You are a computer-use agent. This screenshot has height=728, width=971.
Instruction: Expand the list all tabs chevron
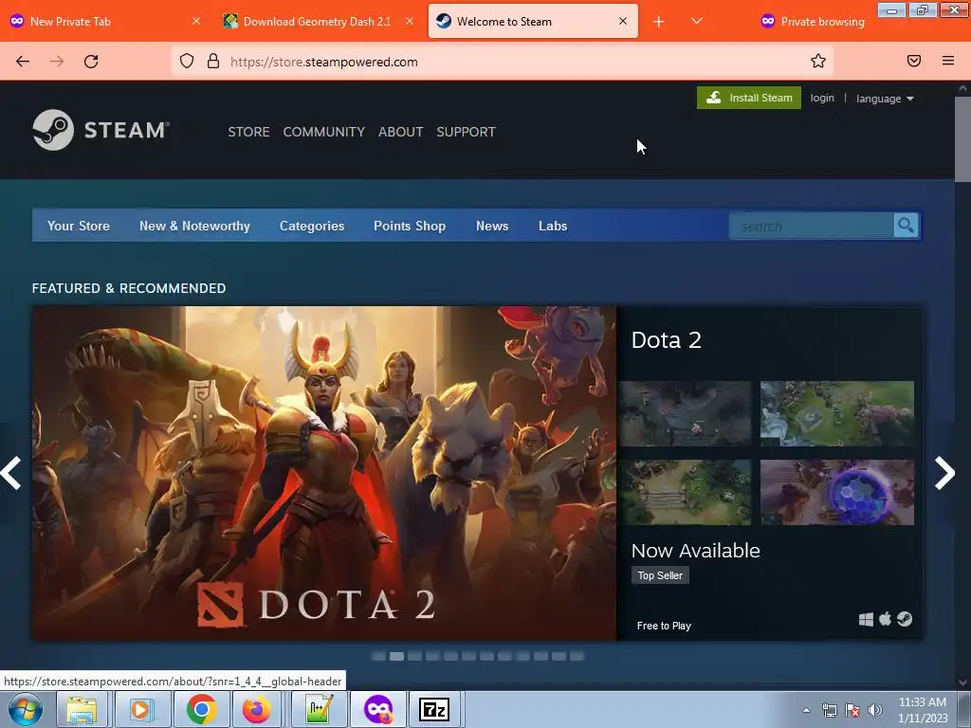(697, 21)
